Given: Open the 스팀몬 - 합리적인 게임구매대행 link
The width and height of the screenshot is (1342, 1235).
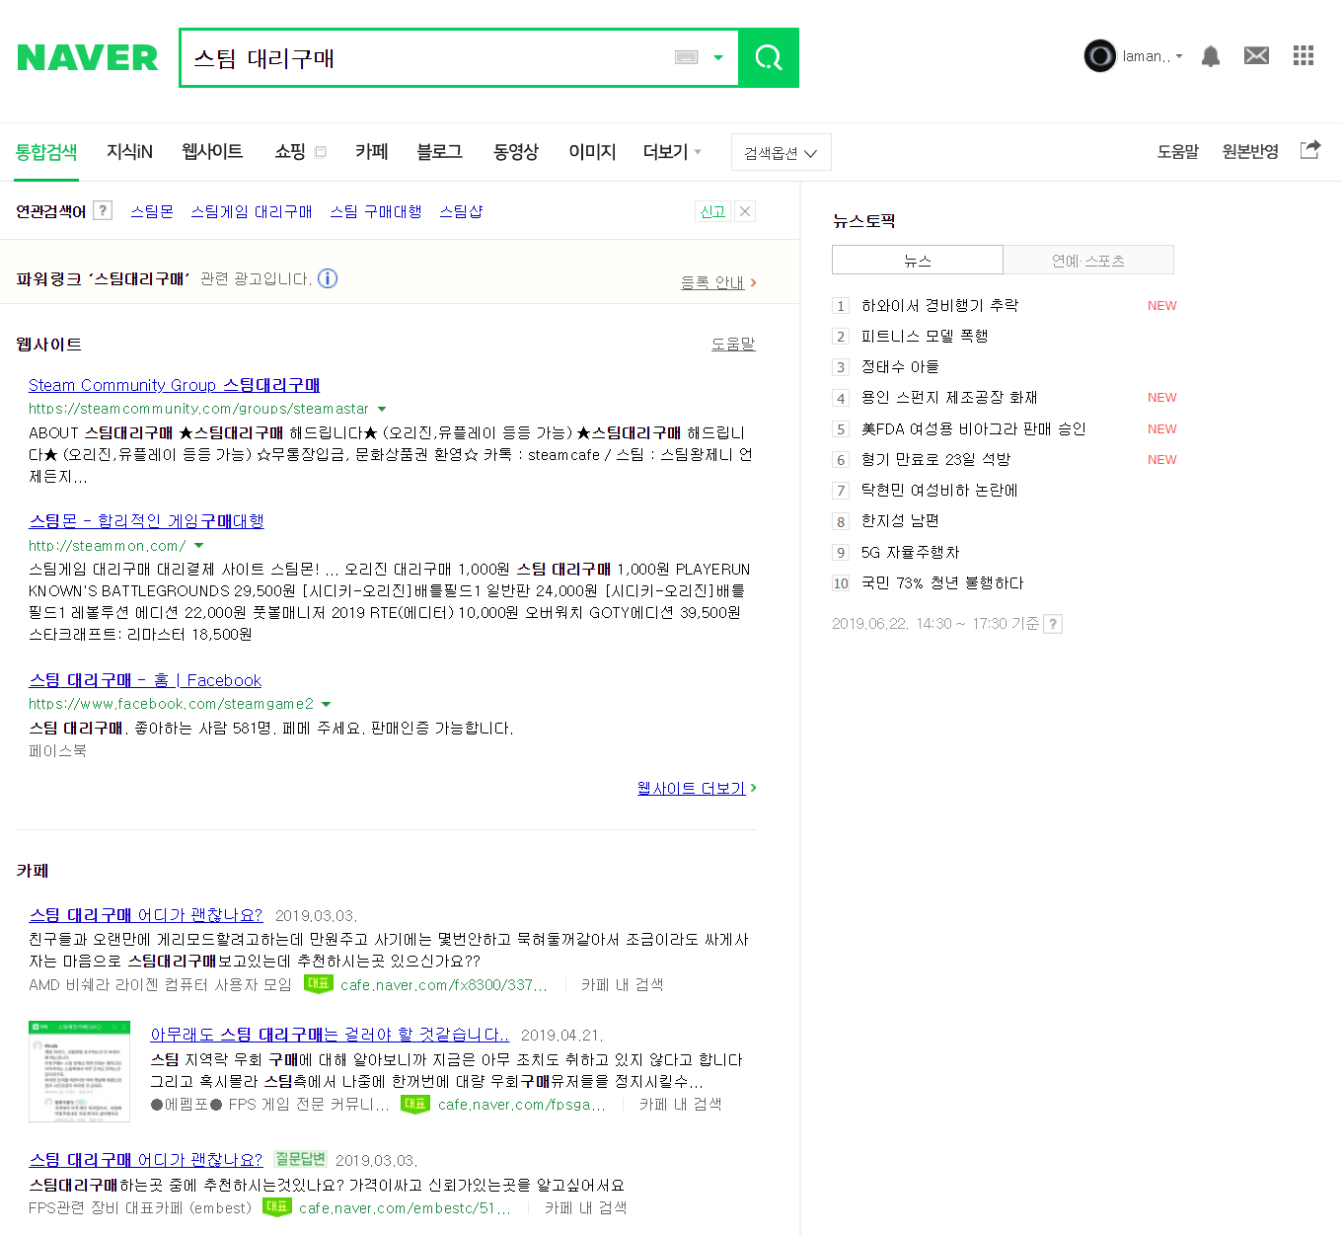Looking at the screenshot, I should [x=146, y=521].
